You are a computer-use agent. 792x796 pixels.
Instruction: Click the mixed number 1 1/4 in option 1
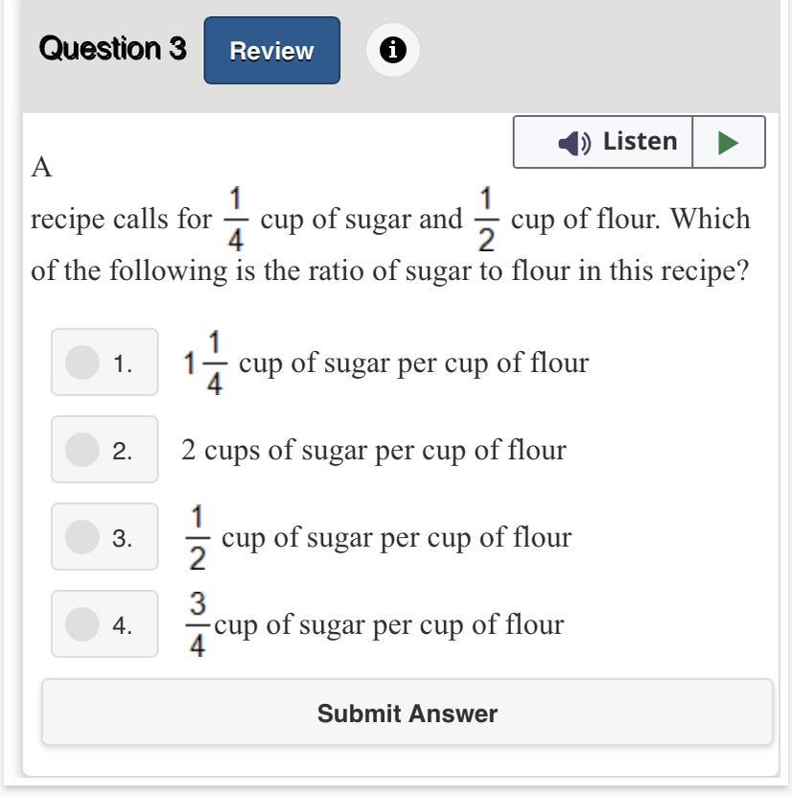[x=205, y=363]
